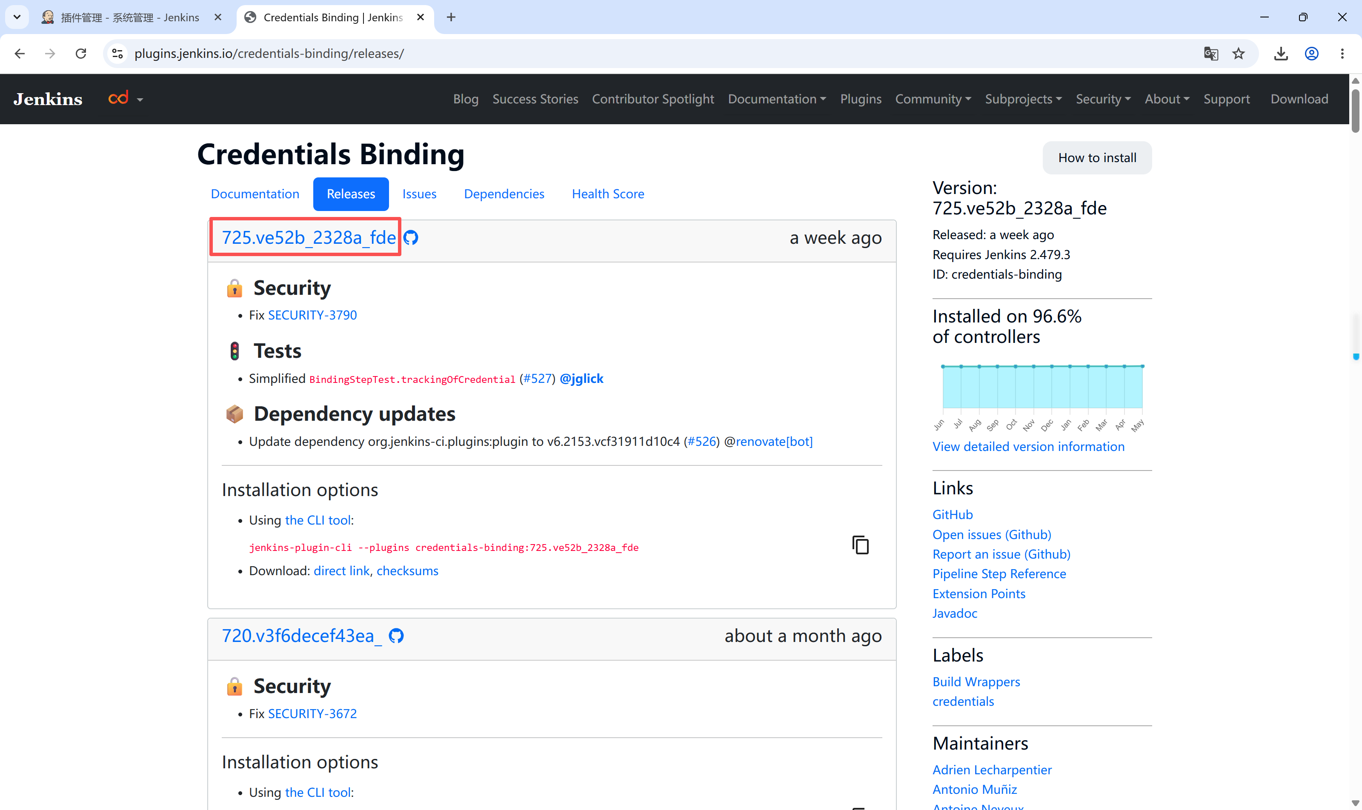Open GitHub icon beside release 725.ve52b_2328a_fde
Viewport: 1362px width, 810px height.
(x=411, y=238)
